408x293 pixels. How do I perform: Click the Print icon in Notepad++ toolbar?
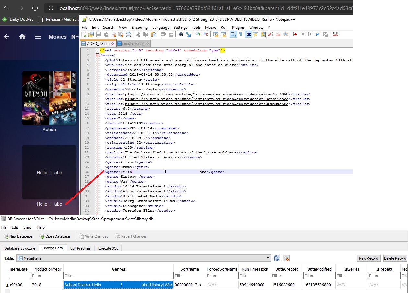(x=128, y=34)
